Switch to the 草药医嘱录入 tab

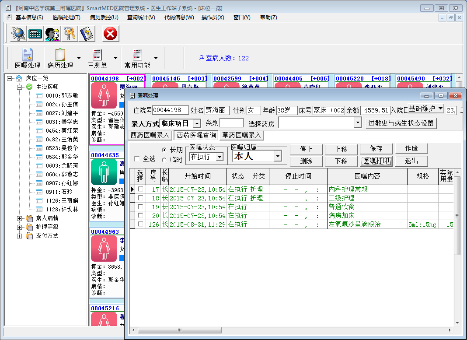(x=241, y=135)
